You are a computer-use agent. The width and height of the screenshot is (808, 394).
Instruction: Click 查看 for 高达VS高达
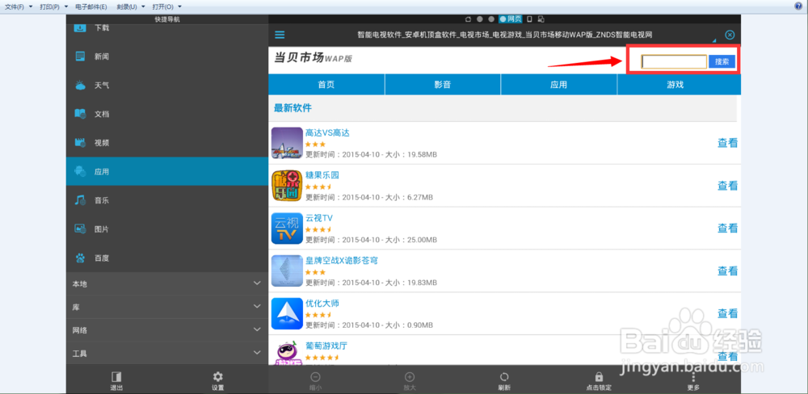pos(728,143)
